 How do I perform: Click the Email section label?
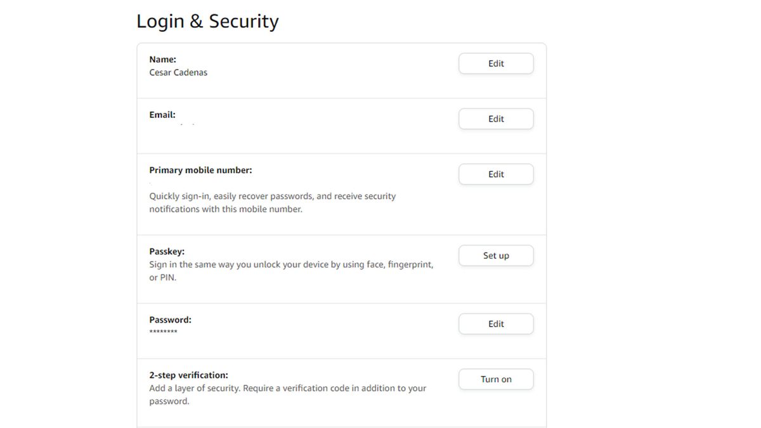(x=162, y=115)
